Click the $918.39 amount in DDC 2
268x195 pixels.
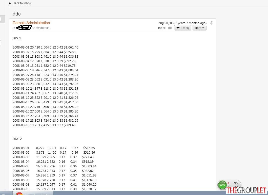pyautogui.click(x=88, y=162)
